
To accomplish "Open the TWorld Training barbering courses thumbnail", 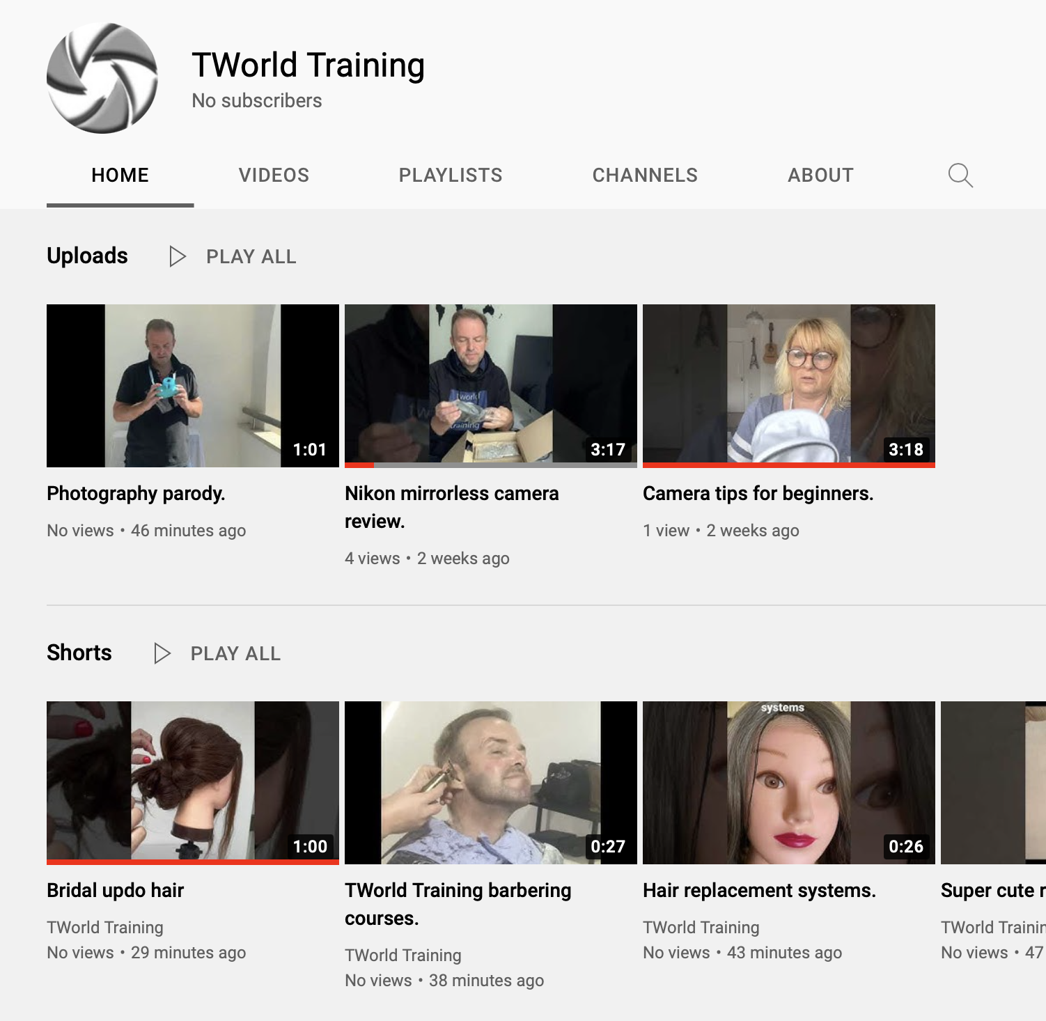I will (x=491, y=783).
